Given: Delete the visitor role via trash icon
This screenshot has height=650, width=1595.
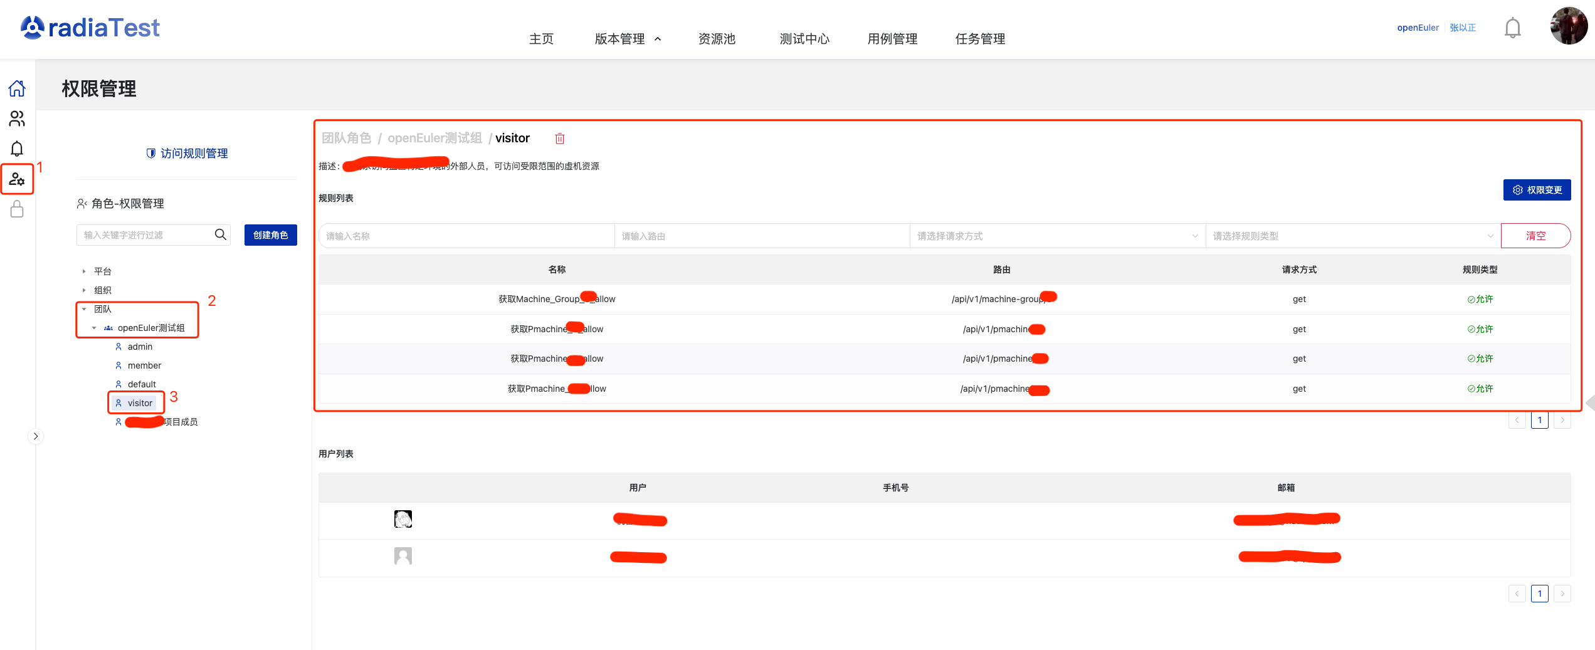Looking at the screenshot, I should (559, 139).
